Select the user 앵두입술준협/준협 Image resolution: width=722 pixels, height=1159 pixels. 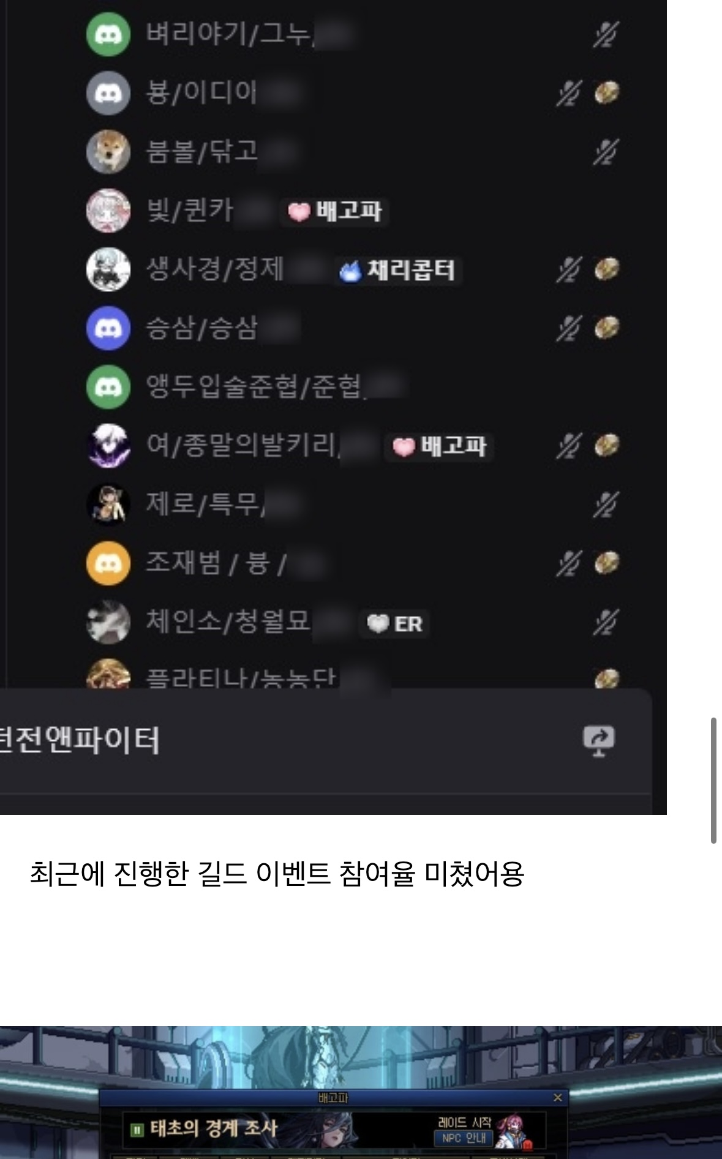tap(254, 387)
